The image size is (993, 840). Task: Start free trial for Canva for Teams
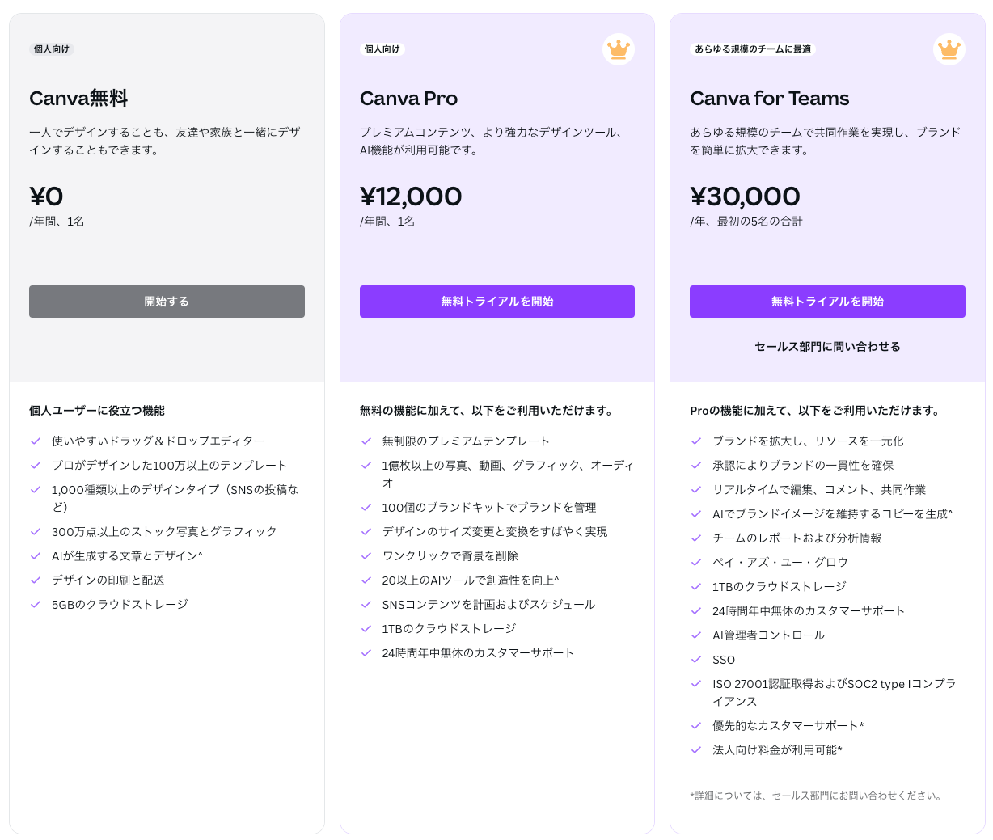click(827, 302)
